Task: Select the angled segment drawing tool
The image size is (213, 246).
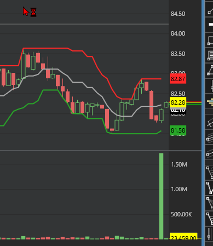Action: click(210, 71)
